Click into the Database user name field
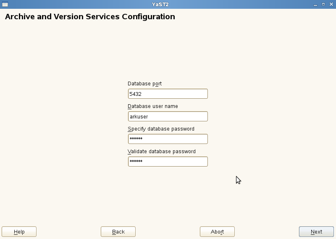The image size is (336, 239). click(x=168, y=116)
